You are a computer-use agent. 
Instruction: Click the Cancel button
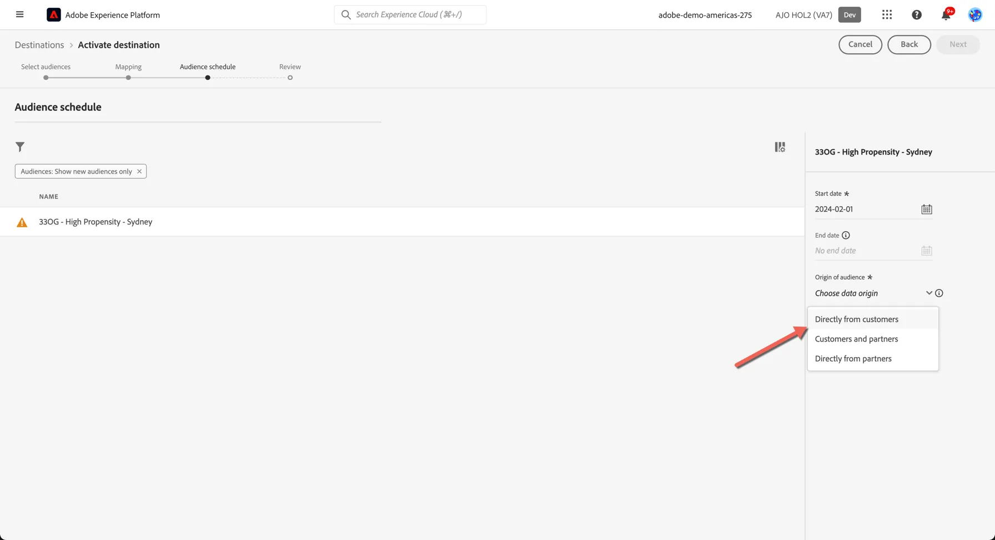click(x=860, y=44)
